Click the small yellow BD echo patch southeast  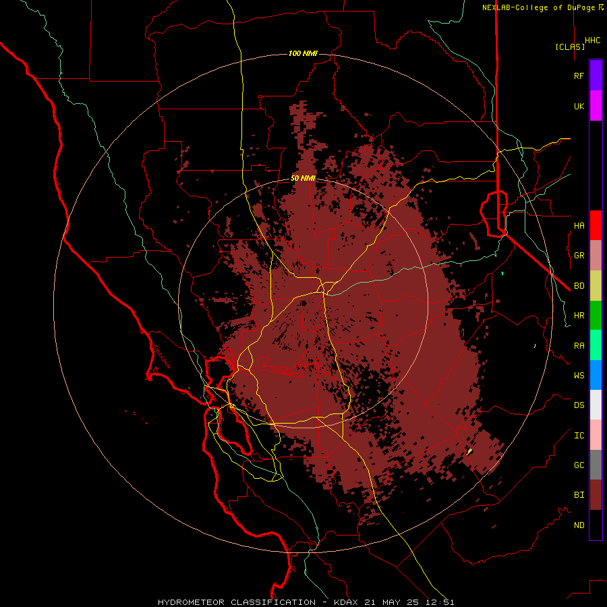coord(469,451)
